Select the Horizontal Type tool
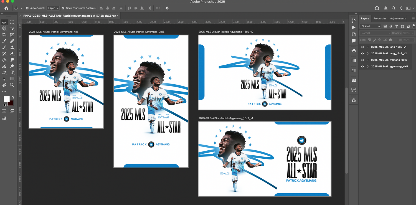The image size is (416, 205). click(x=12, y=72)
